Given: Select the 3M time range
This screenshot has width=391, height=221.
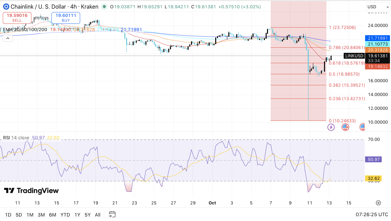Looking at the screenshot, I should (x=41, y=215).
